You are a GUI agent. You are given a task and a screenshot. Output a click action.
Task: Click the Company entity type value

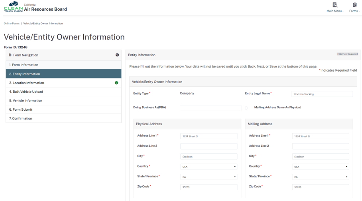point(187,93)
